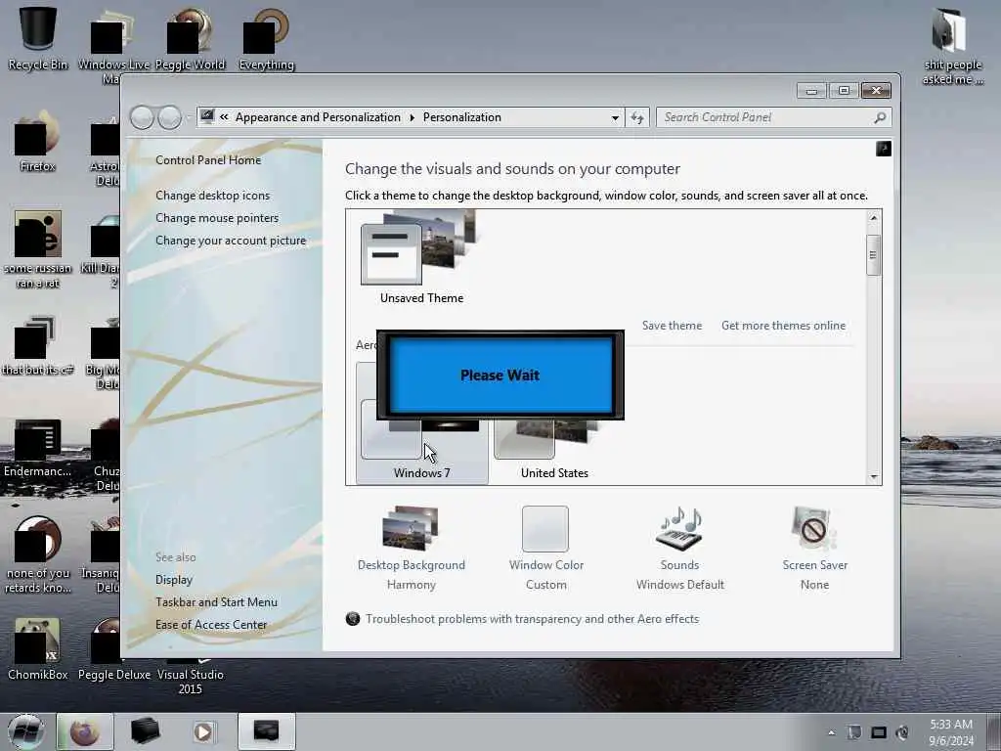The height and width of the screenshot is (751, 1001).
Task: Open the Recycle Bin desktop icon
Action: click(38, 37)
